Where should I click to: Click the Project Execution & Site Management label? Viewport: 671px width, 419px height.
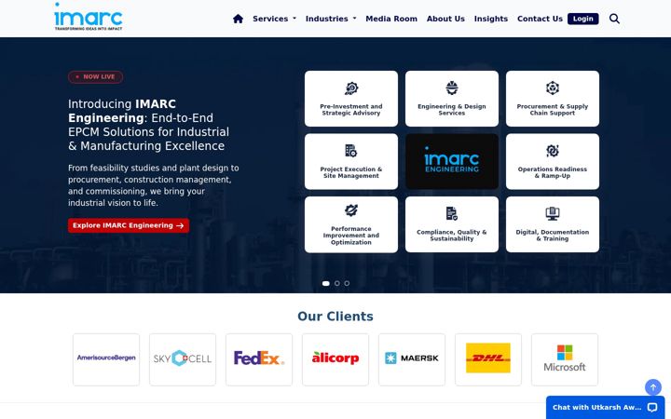point(351,173)
